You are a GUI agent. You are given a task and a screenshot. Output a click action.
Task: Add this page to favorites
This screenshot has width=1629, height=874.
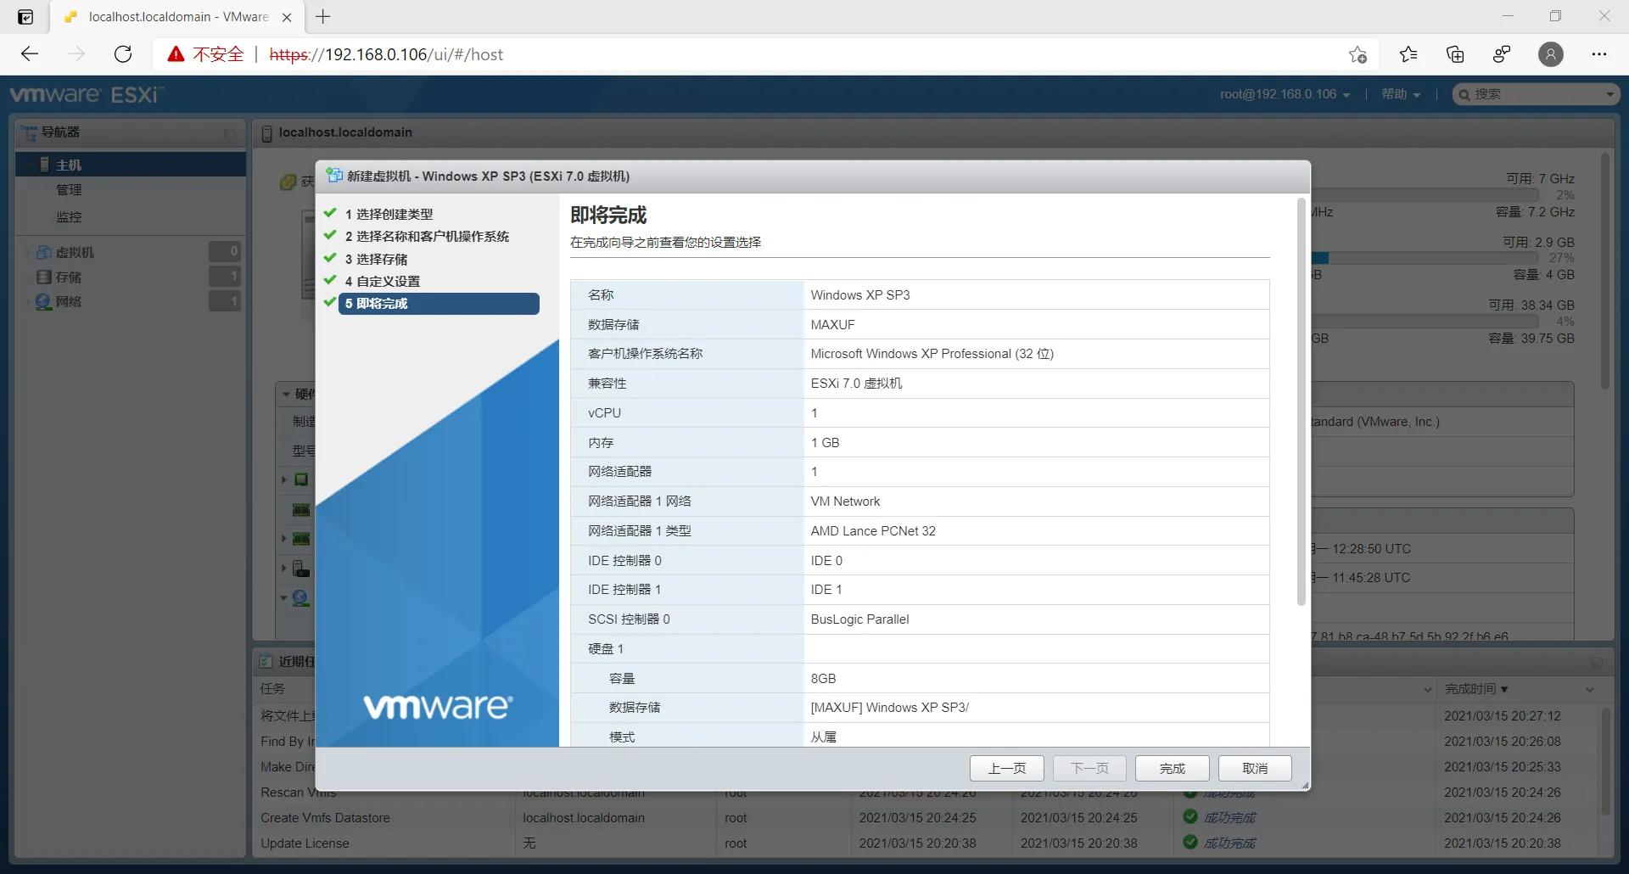coord(1357,54)
